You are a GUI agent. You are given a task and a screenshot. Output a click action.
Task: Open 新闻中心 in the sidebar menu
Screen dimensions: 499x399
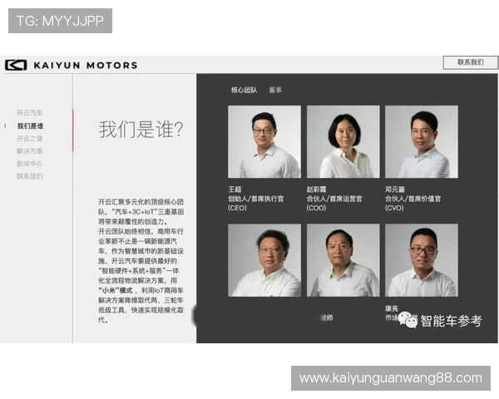(x=30, y=164)
